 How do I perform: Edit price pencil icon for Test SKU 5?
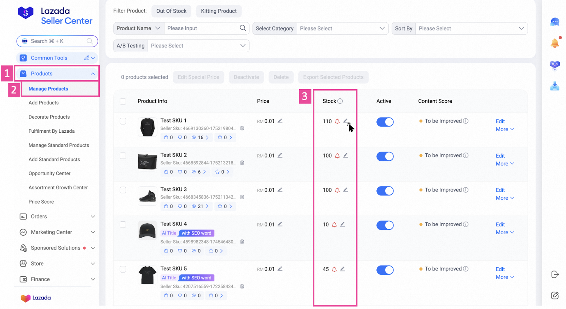coord(280,269)
